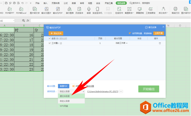Click the fx insert function icon

click(x=28, y=20)
